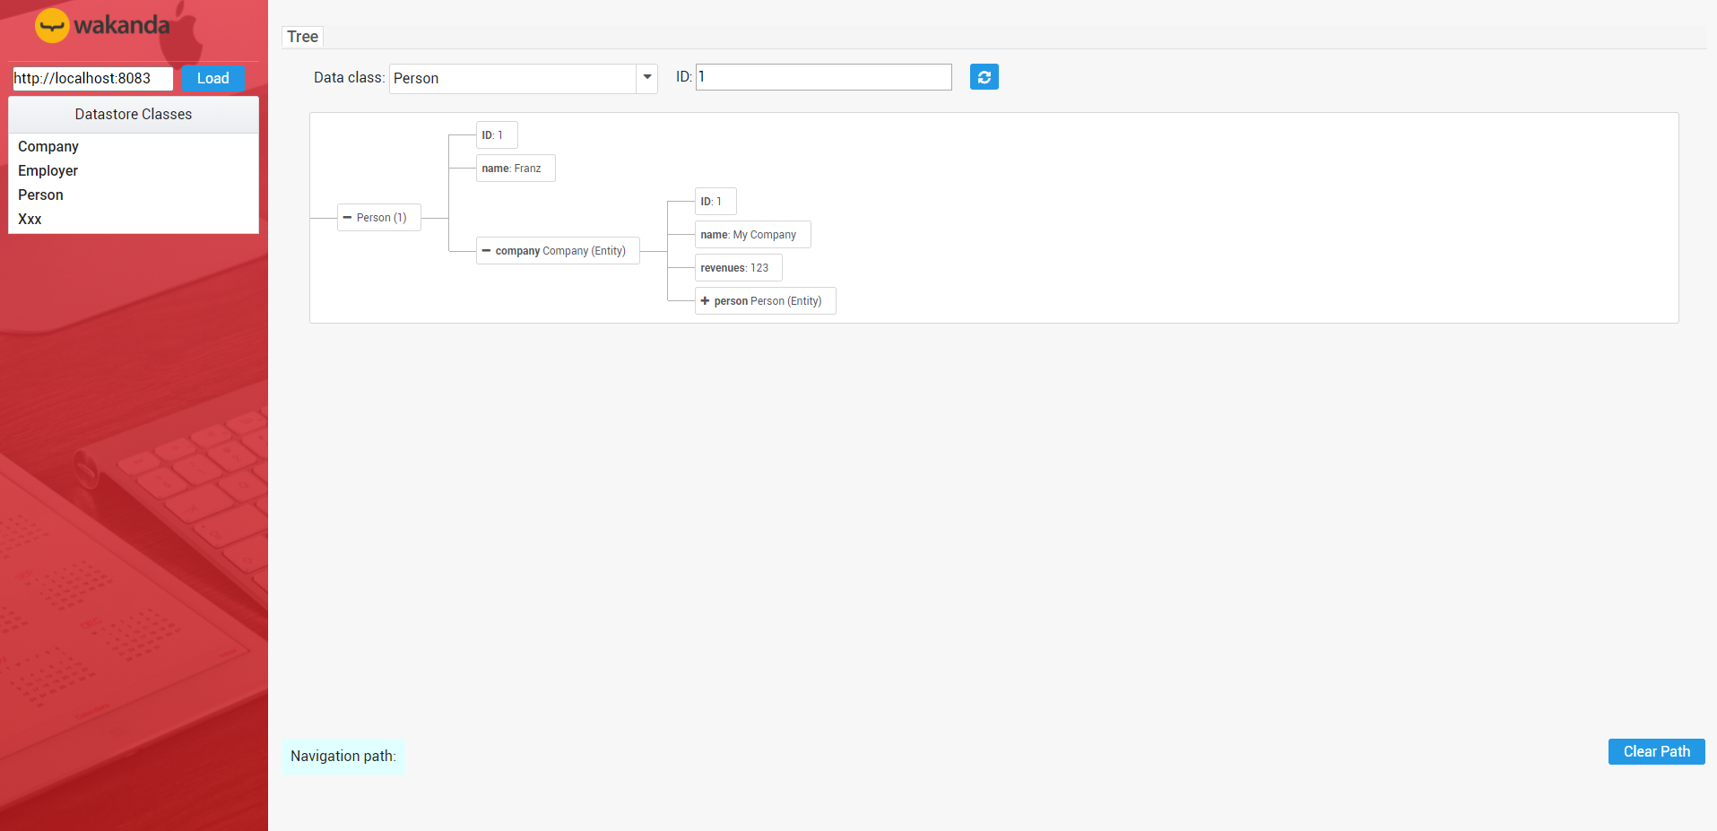Select Employer in Datastore Classes

(x=48, y=170)
